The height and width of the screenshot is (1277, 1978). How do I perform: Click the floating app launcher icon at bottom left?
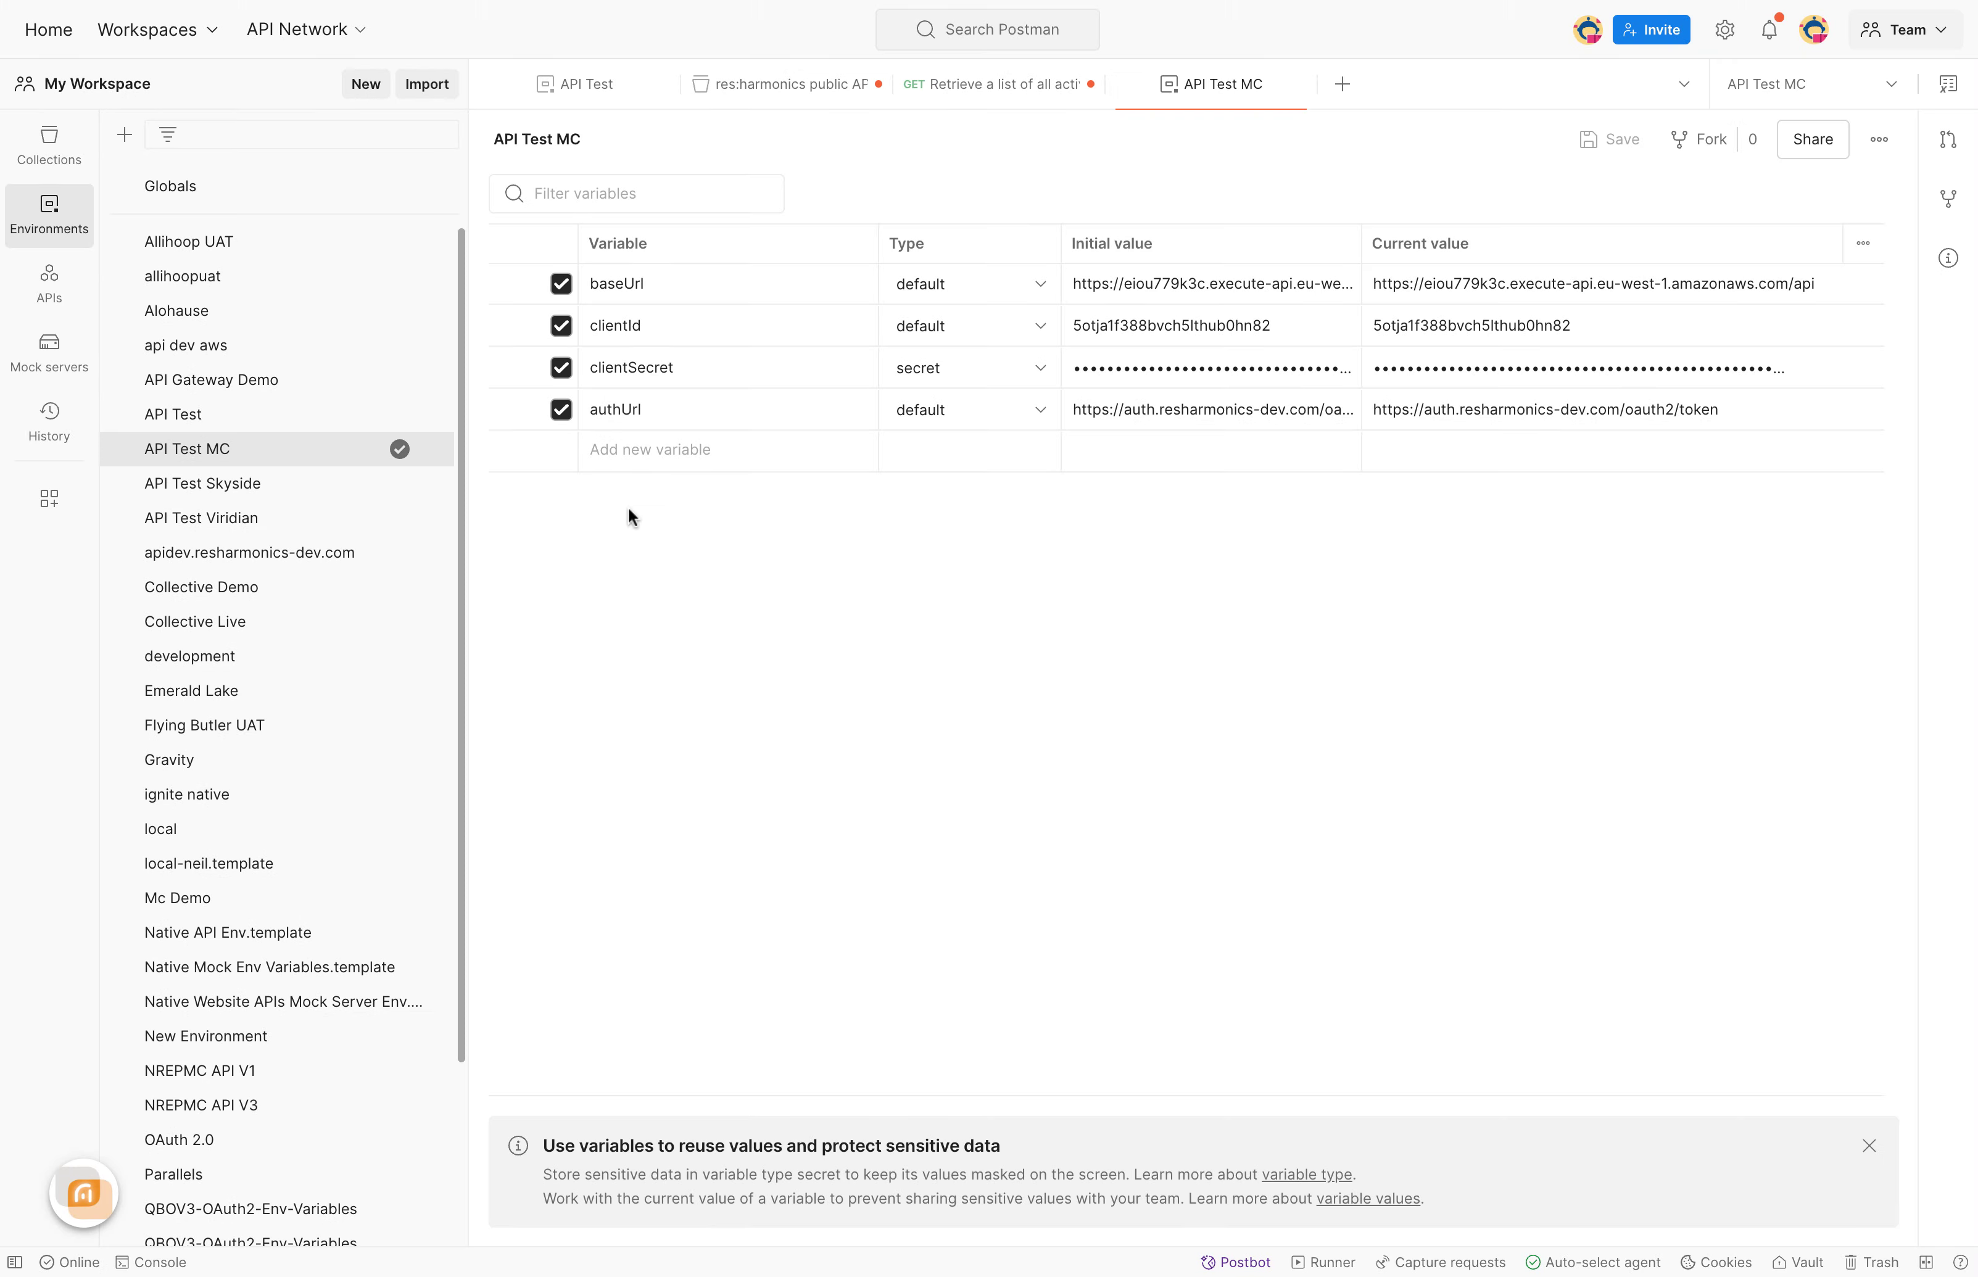84,1192
